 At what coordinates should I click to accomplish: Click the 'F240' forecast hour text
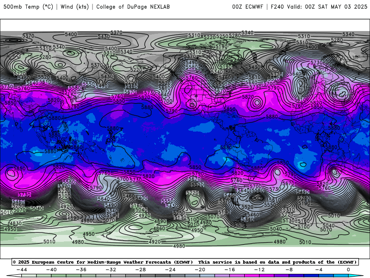(x=277, y=7)
